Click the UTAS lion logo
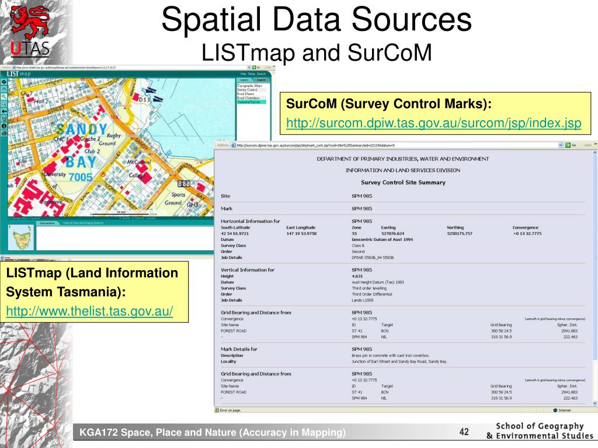Screen dimensions: 598x448 (29, 23)
